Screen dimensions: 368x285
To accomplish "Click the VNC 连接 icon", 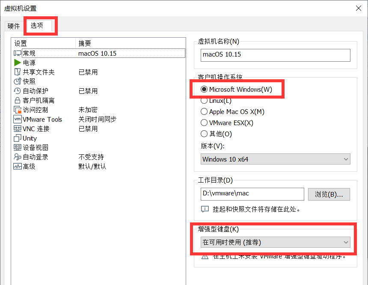I will [18, 129].
